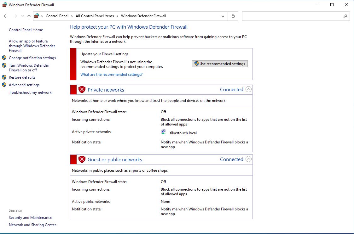
Task: Click the Back navigation arrow
Action: click(x=6, y=16)
